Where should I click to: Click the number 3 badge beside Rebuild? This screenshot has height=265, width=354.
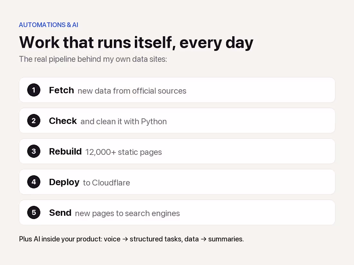(34, 151)
